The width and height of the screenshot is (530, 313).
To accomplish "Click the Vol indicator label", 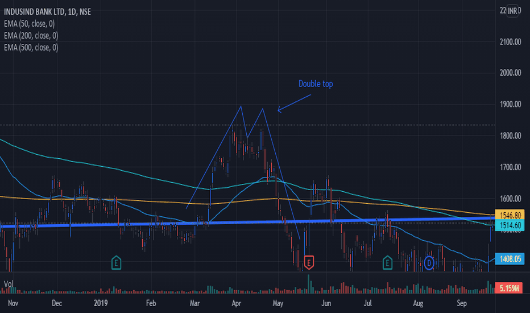I will coord(9,284).
